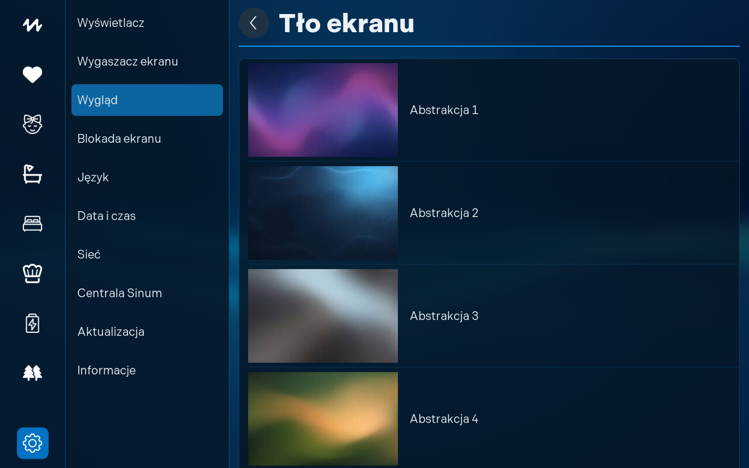
Task: Choose the gray Abstrakcja 3 thumbnail
Action: 323,316
